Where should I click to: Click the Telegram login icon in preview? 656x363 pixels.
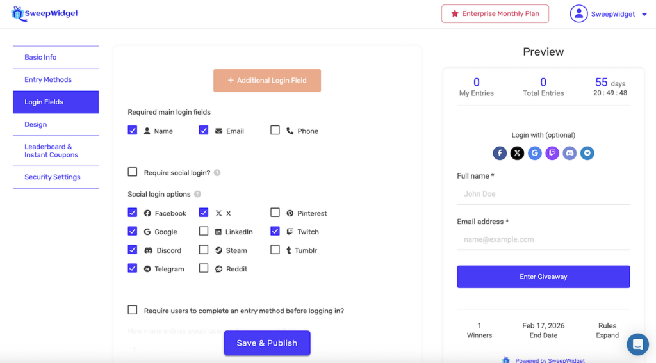(587, 153)
